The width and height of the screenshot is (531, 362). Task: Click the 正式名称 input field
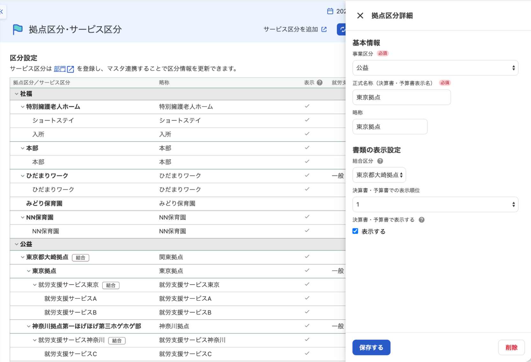[402, 97]
